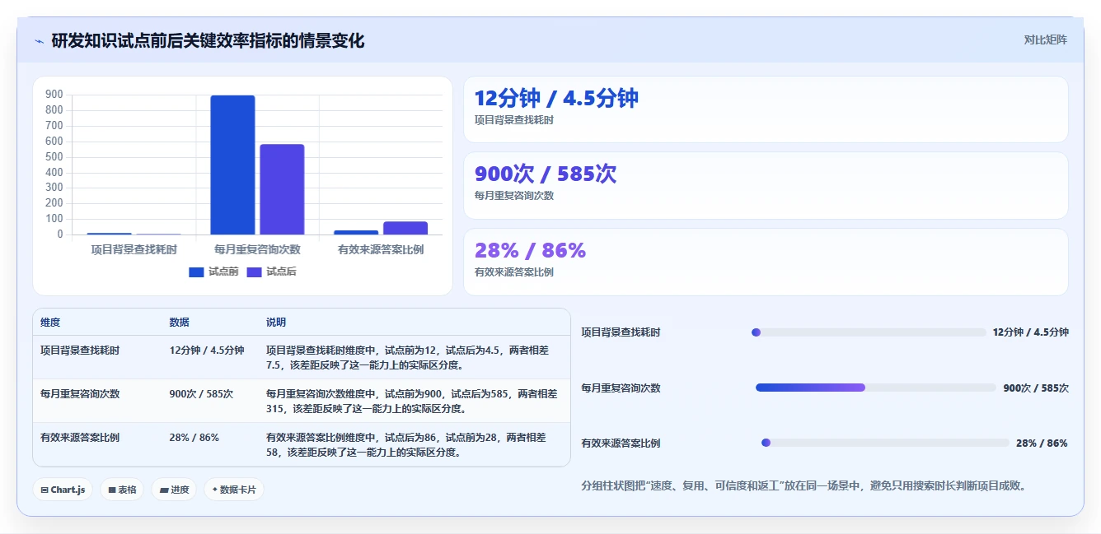Click the 试点前 bar for 每月重复咨询次数
This screenshot has height=534, width=1101.
232,165
